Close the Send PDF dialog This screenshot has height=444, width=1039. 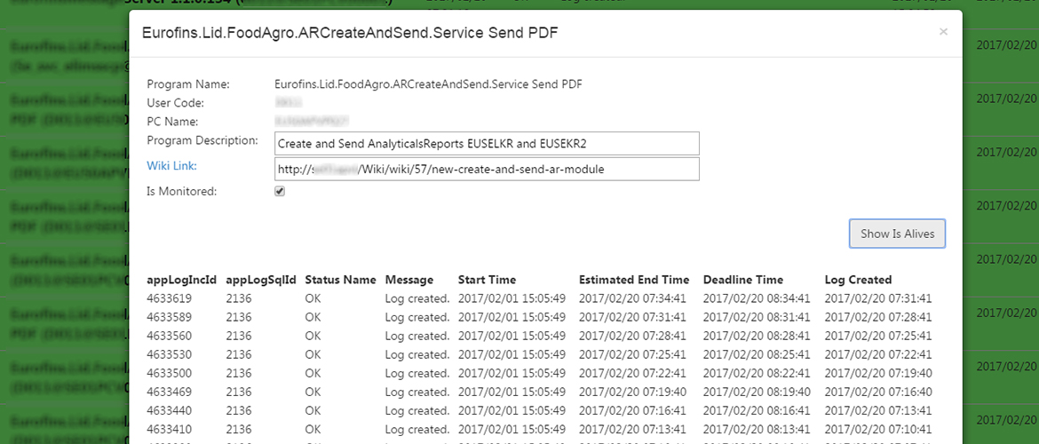(943, 32)
